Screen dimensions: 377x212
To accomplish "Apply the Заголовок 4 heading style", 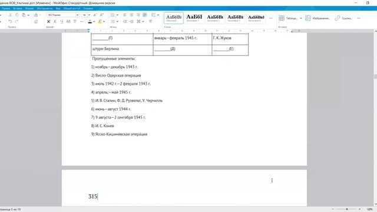I will (256, 18).
